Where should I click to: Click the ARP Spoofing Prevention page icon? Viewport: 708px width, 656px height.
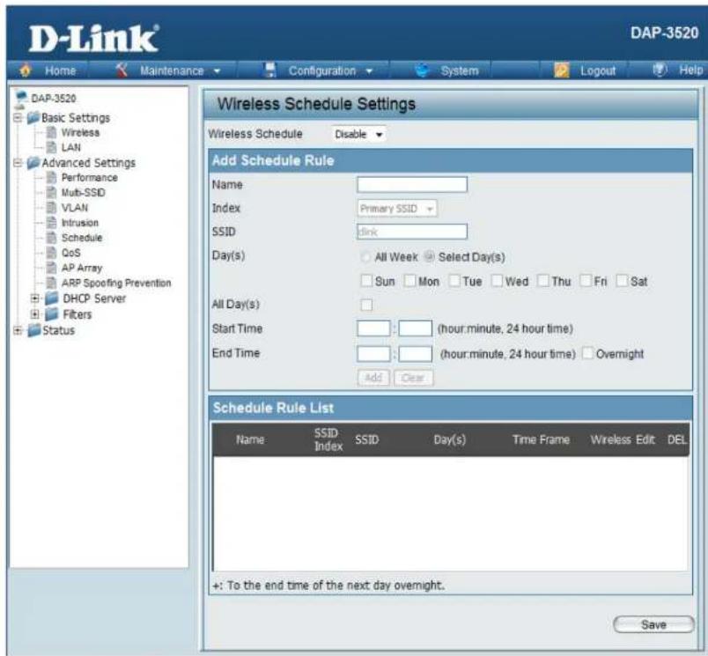pyautogui.click(x=52, y=283)
